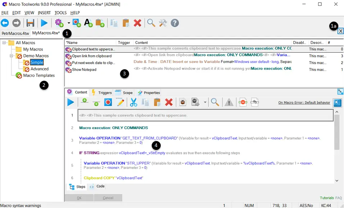Click the scissors Cut icon in editor toolbar
This screenshot has width=344, height=208.
pyautogui.click(x=134, y=103)
